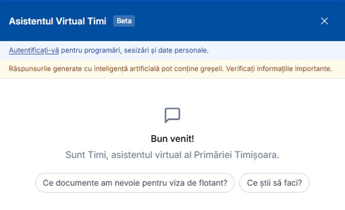This screenshot has height=210, width=345.
Task: Click "Primăriei Timișoara" in the intro line
Action: point(244,155)
